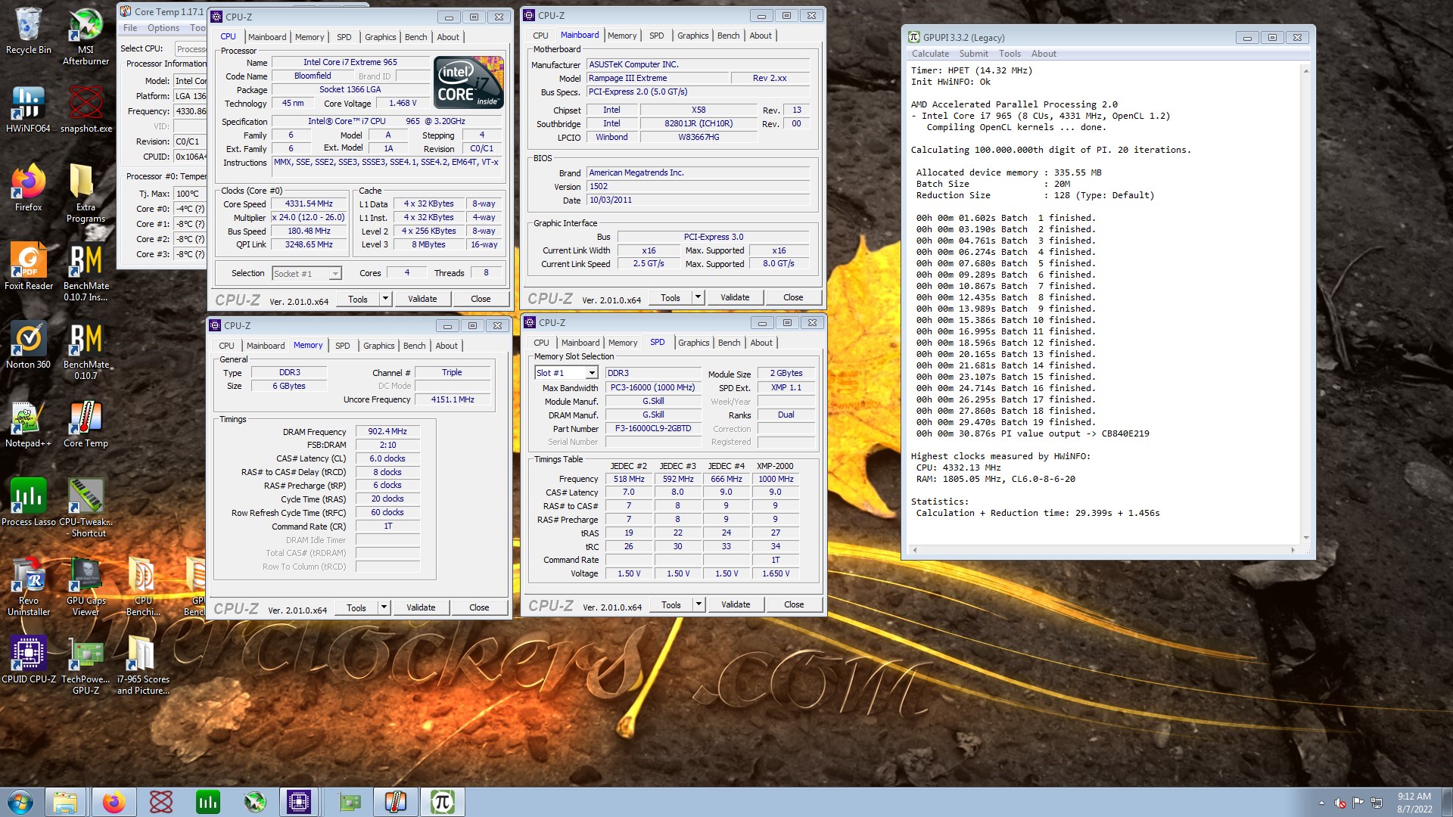Open CPUID CPU-Z desktop icon
The image size is (1453, 817).
(x=28, y=660)
